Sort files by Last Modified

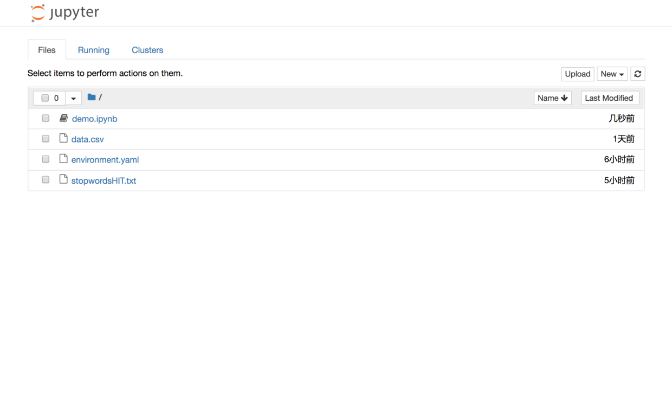609,98
